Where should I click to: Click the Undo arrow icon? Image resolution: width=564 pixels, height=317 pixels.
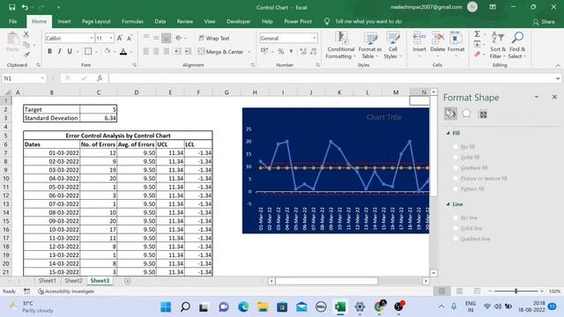click(x=25, y=7)
